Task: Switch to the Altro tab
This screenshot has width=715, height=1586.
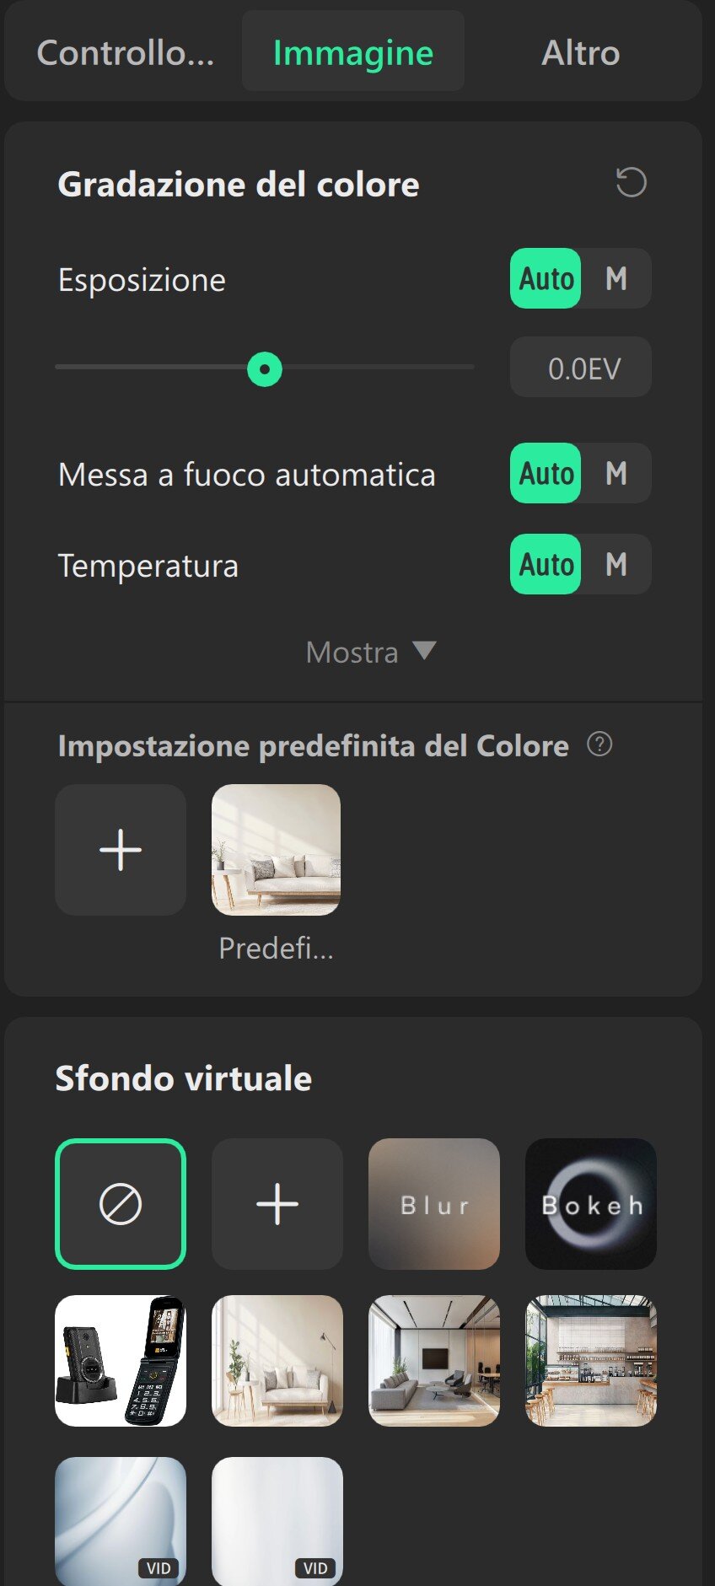Action: coord(580,52)
